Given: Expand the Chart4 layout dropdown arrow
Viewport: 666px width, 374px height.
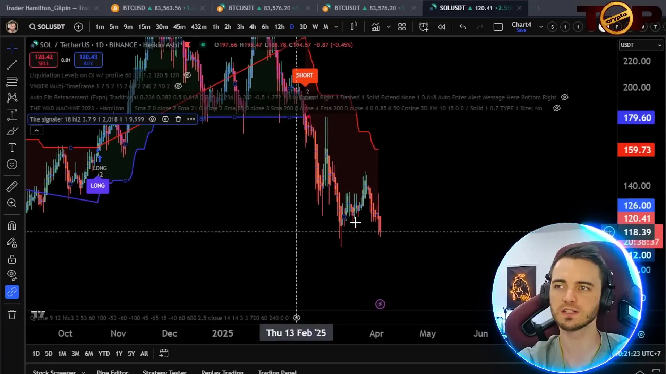Looking at the screenshot, I should pos(541,27).
